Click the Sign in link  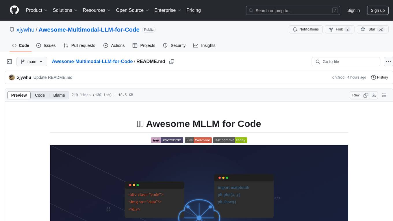tap(353, 10)
